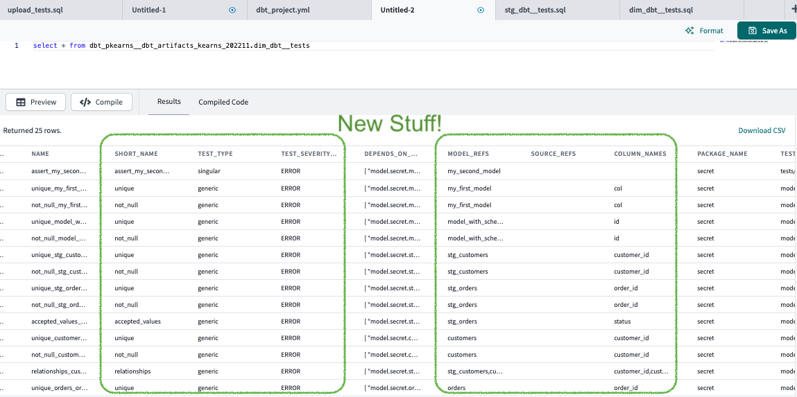
Task: Open the dbt_project.yml tab
Action: point(309,10)
